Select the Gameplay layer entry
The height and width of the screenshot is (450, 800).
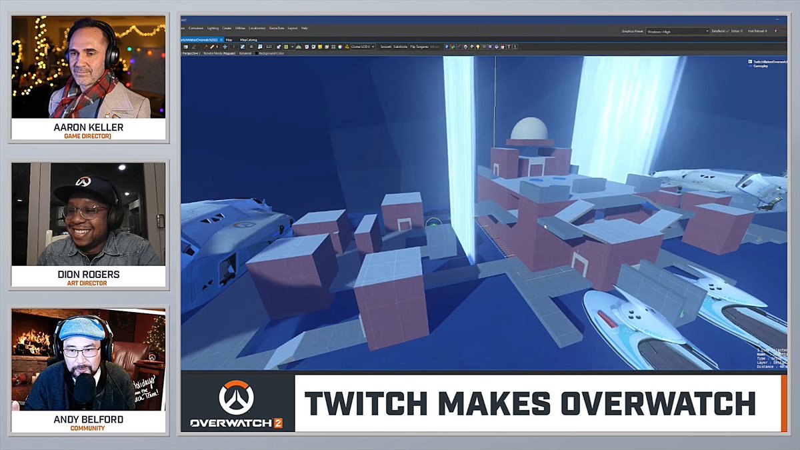coord(760,67)
